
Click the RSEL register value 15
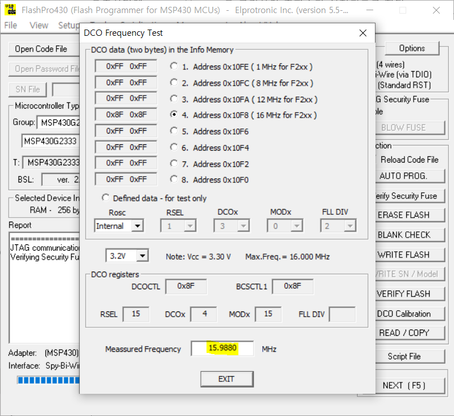click(136, 314)
